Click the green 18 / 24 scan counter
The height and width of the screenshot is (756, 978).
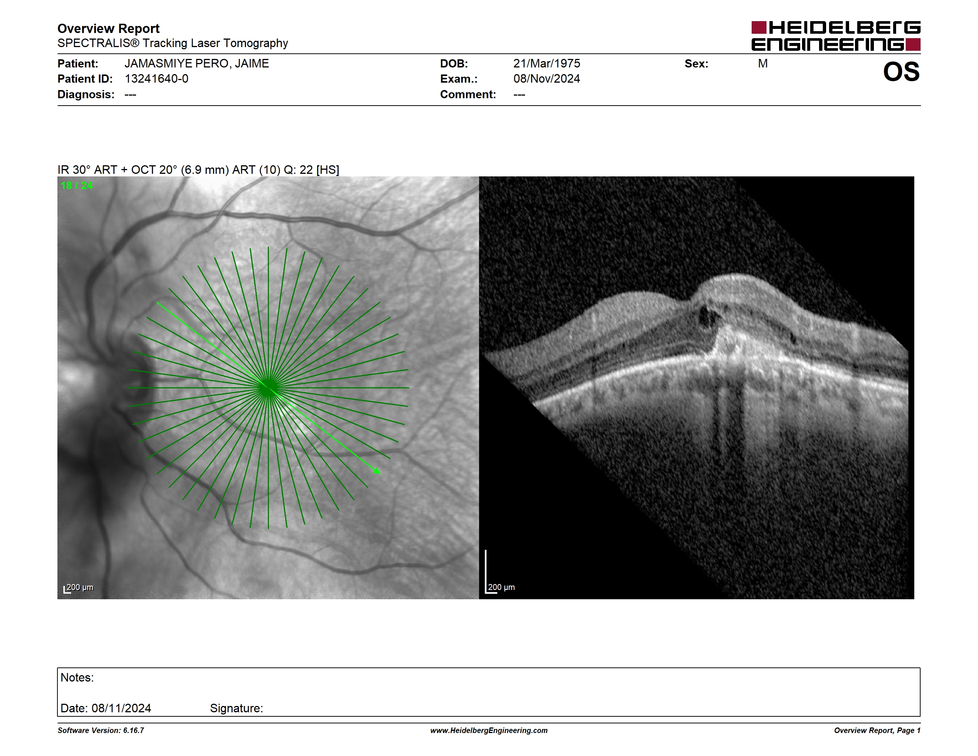click(77, 185)
